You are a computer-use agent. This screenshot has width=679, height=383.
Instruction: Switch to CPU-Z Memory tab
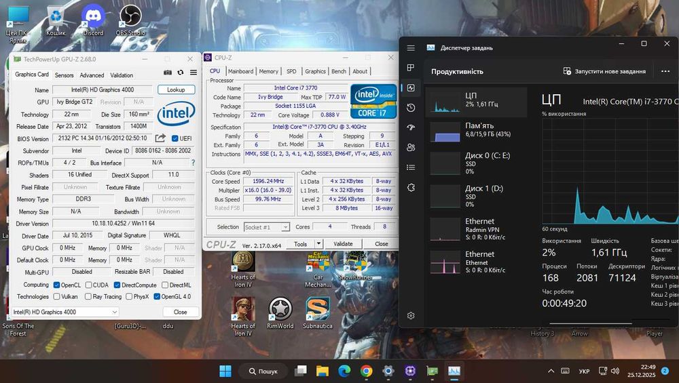pos(268,71)
